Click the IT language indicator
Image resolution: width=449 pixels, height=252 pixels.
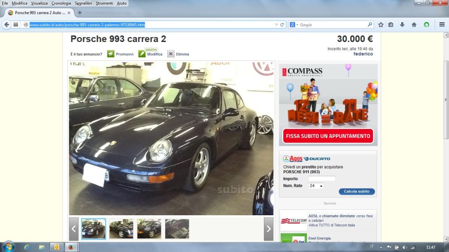[372, 247]
